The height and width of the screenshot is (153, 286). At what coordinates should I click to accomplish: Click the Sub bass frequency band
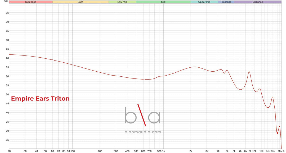point(31,2)
